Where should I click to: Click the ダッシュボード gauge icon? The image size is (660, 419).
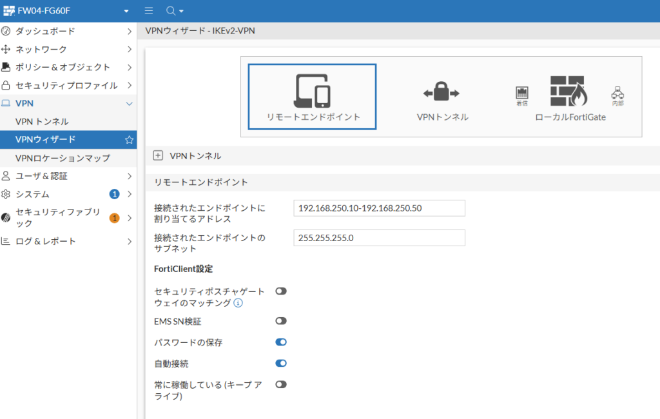pyautogui.click(x=6, y=31)
